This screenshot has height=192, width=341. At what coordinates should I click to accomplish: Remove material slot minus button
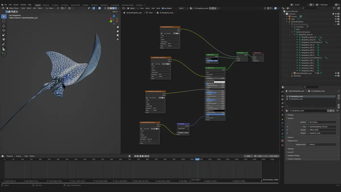[x=338, y=99]
